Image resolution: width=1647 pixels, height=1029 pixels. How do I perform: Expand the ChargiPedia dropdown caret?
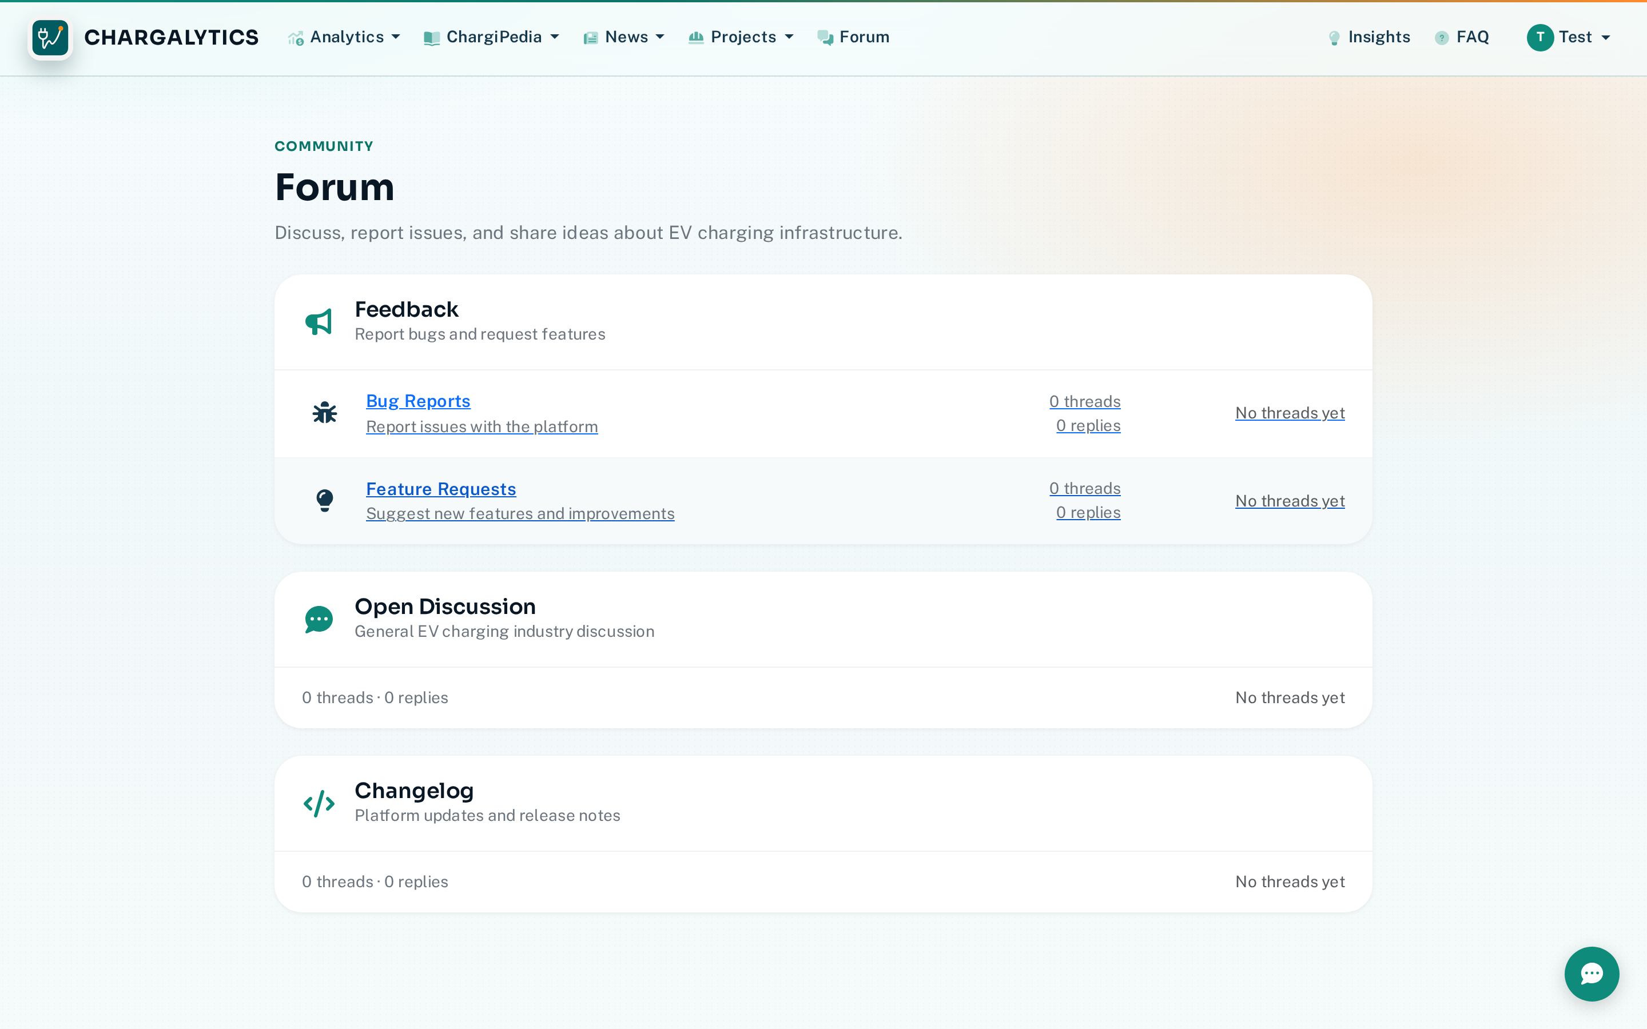(555, 37)
